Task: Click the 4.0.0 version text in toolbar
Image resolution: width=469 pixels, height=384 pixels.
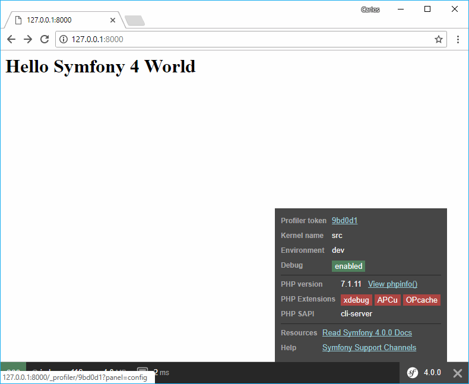Action: tap(432, 372)
